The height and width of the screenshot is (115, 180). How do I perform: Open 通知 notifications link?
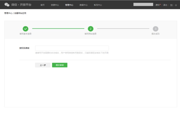coord(158,5)
